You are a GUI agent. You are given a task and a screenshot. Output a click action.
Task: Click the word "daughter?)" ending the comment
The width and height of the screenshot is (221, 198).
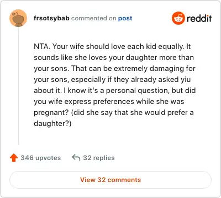(52, 124)
